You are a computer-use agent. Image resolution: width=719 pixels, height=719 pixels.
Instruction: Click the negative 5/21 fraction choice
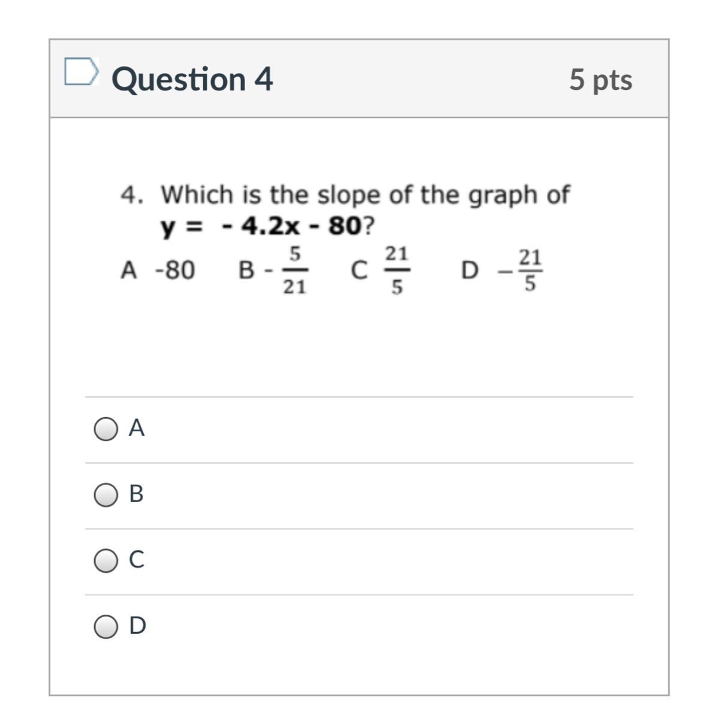(288, 271)
